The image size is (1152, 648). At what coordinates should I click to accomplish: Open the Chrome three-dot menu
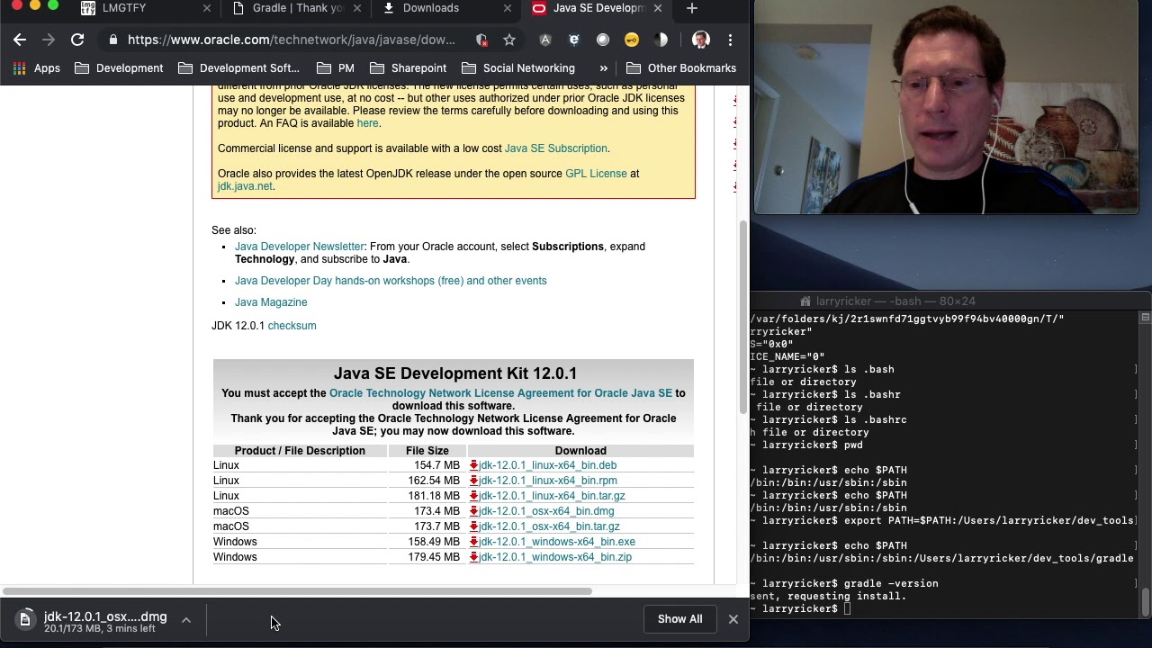click(730, 40)
